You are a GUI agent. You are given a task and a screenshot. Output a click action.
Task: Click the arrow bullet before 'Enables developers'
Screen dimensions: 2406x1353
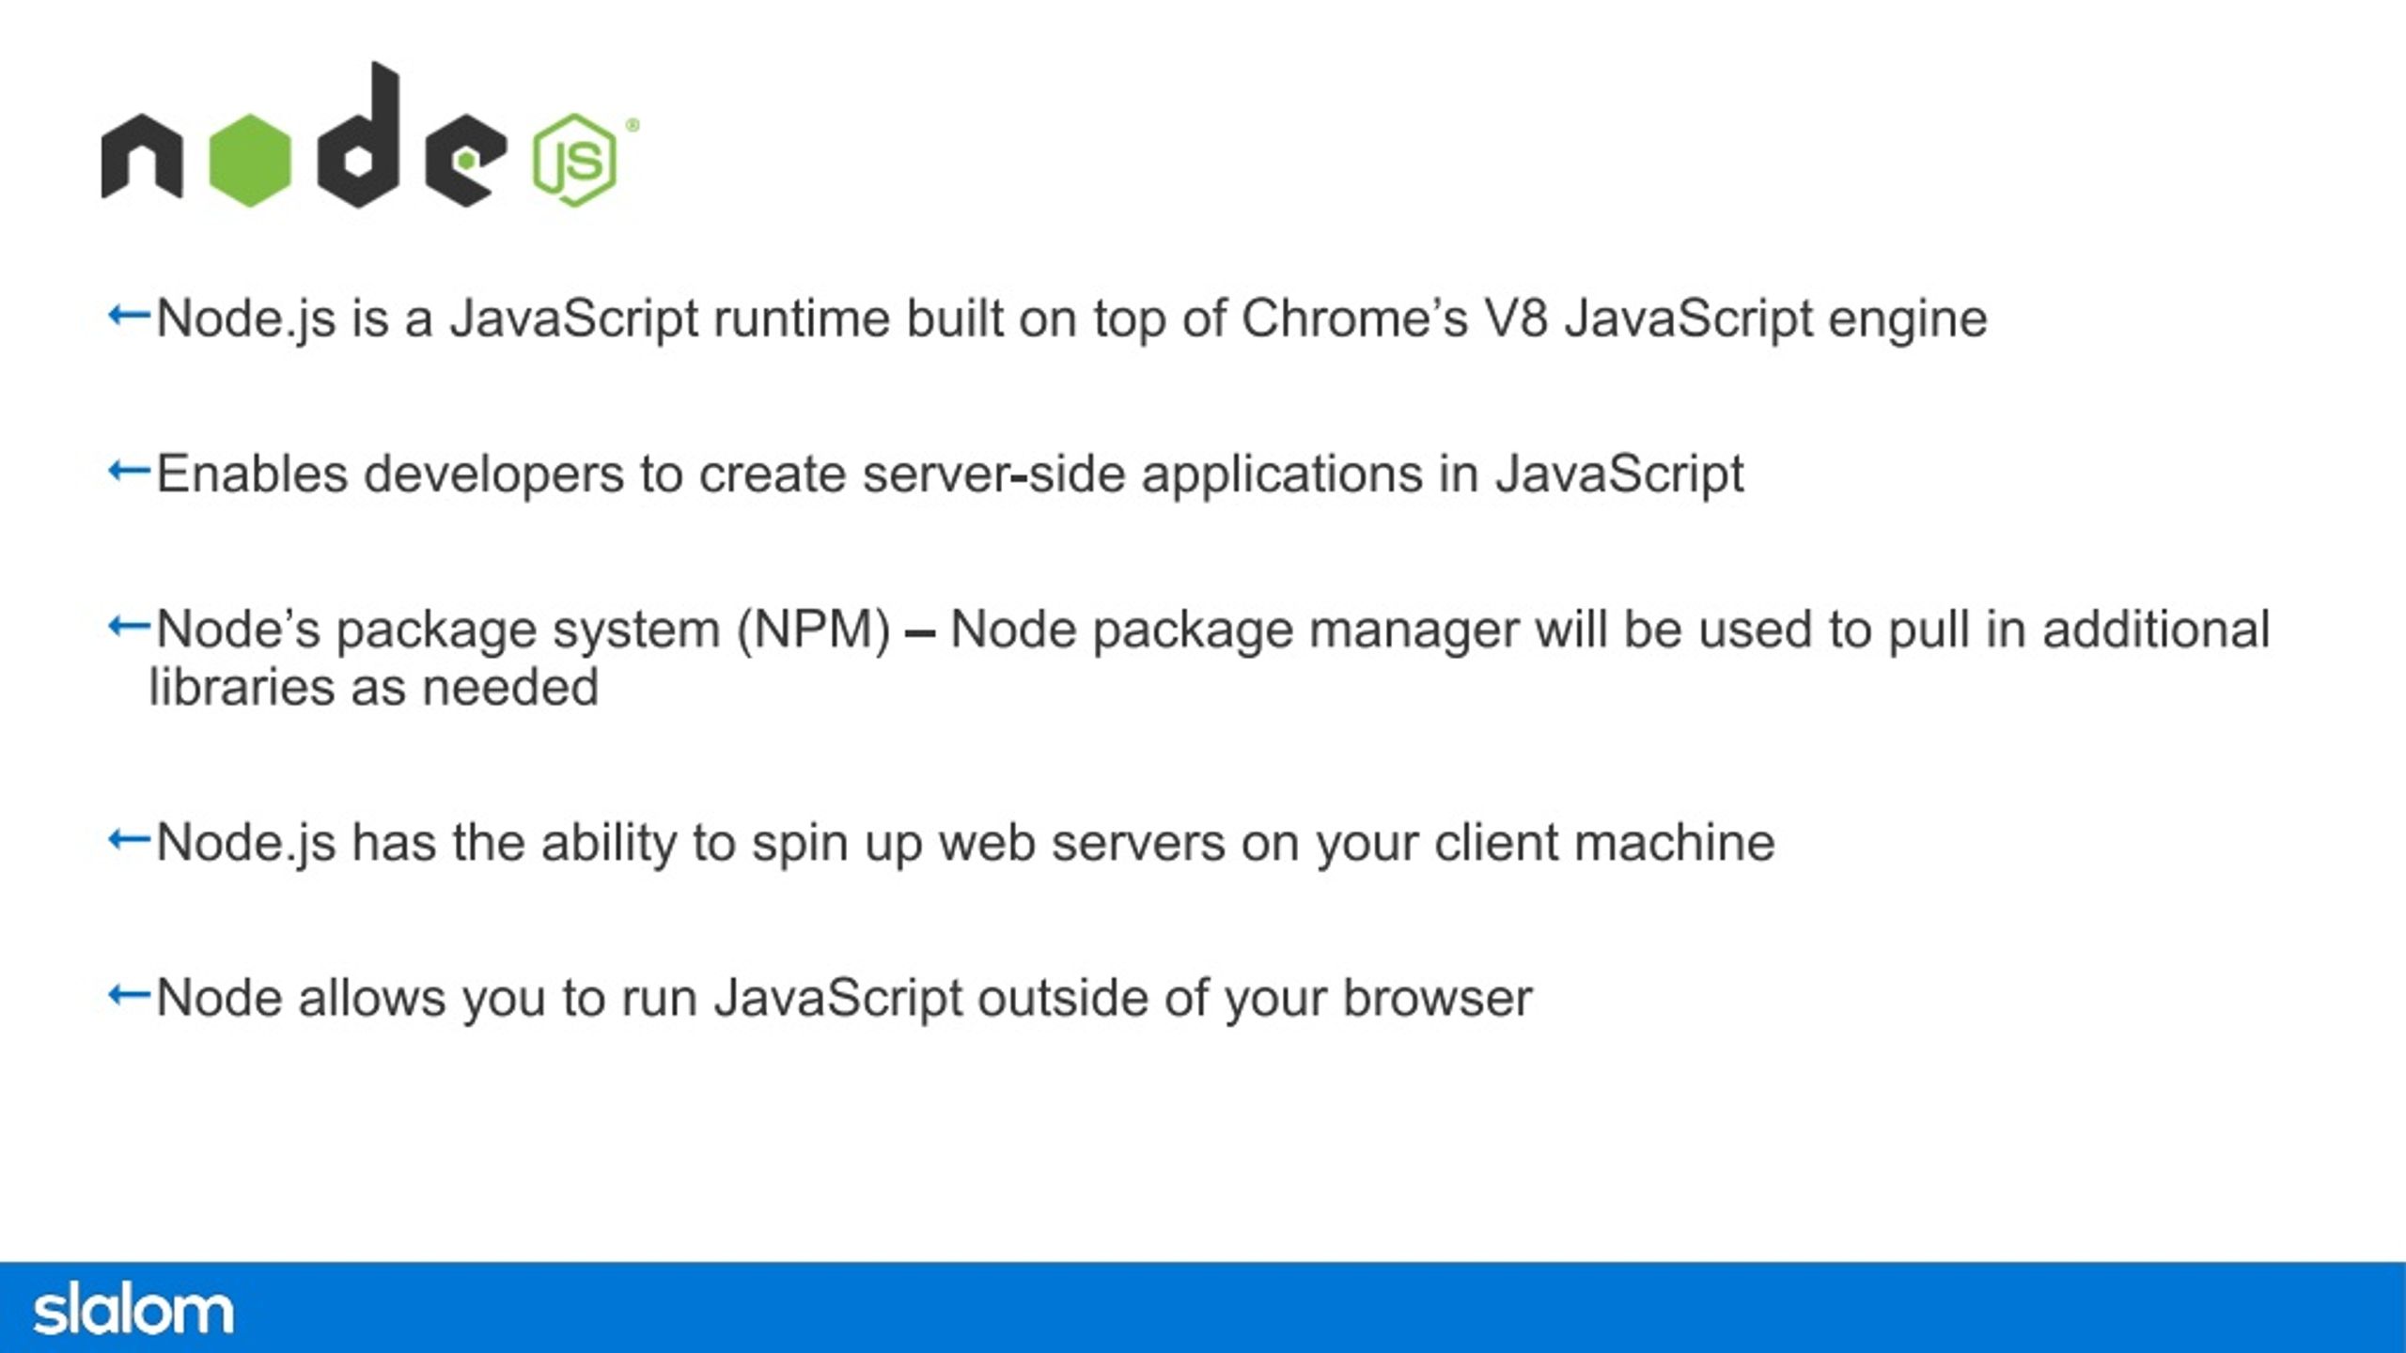(x=129, y=471)
